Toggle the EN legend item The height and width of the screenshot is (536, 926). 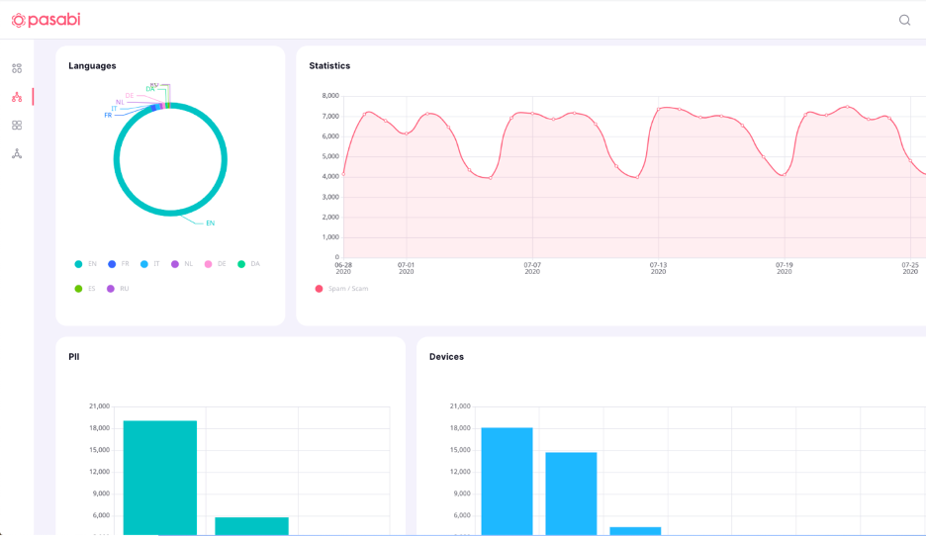86,264
